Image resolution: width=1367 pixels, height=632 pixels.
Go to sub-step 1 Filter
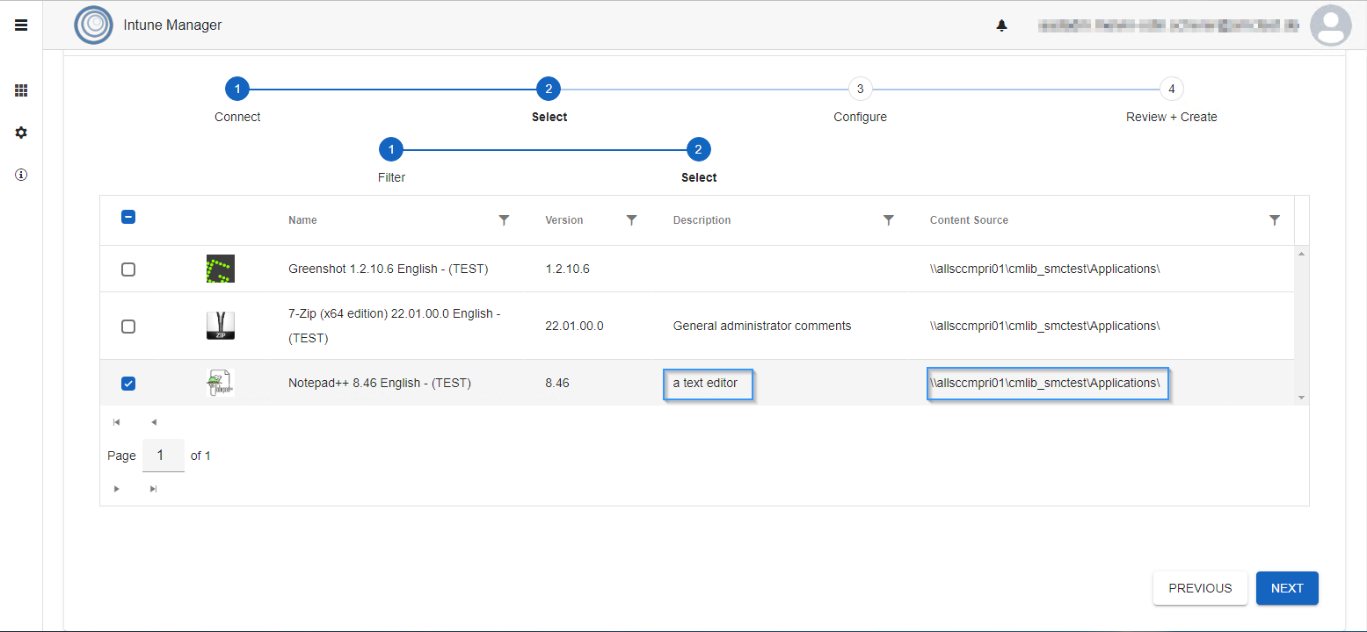[391, 149]
